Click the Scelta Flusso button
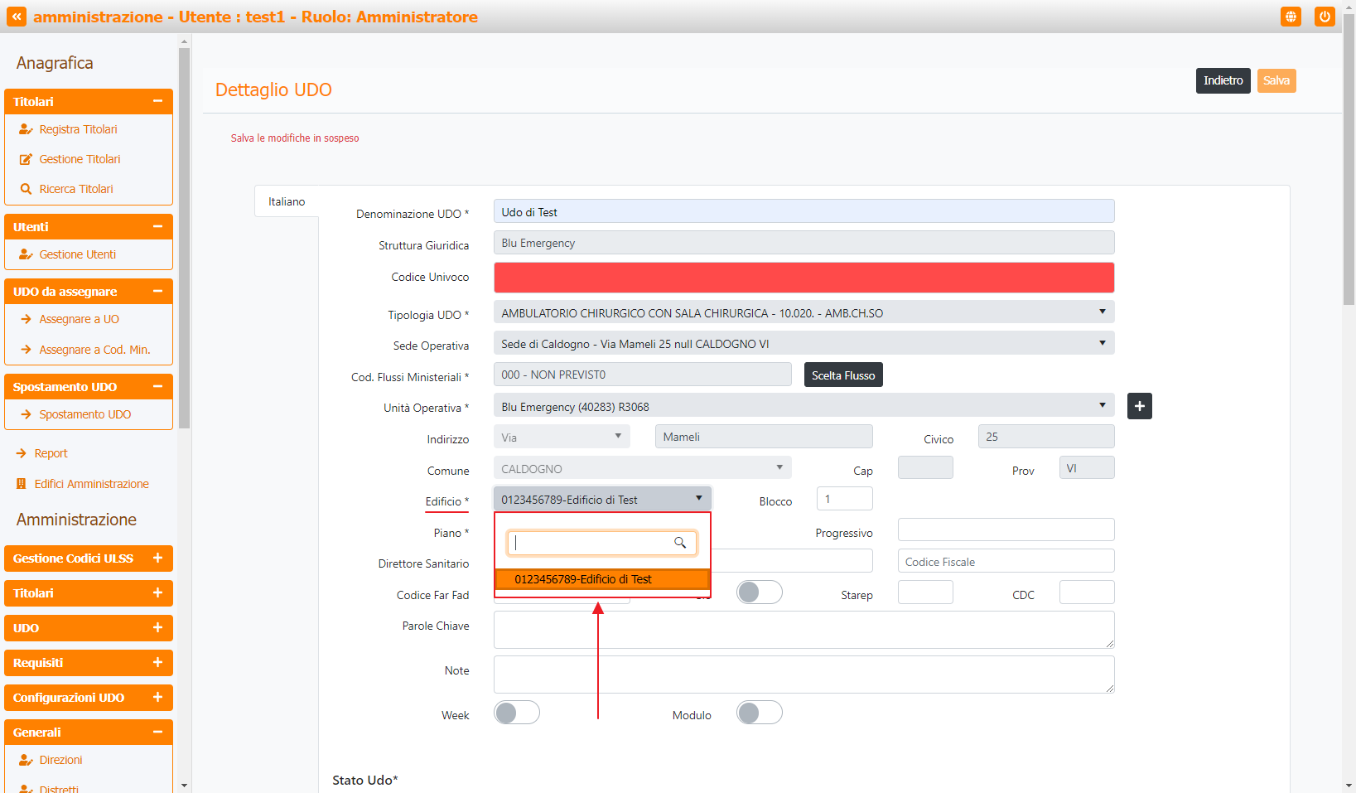The height and width of the screenshot is (793, 1356). 842,375
